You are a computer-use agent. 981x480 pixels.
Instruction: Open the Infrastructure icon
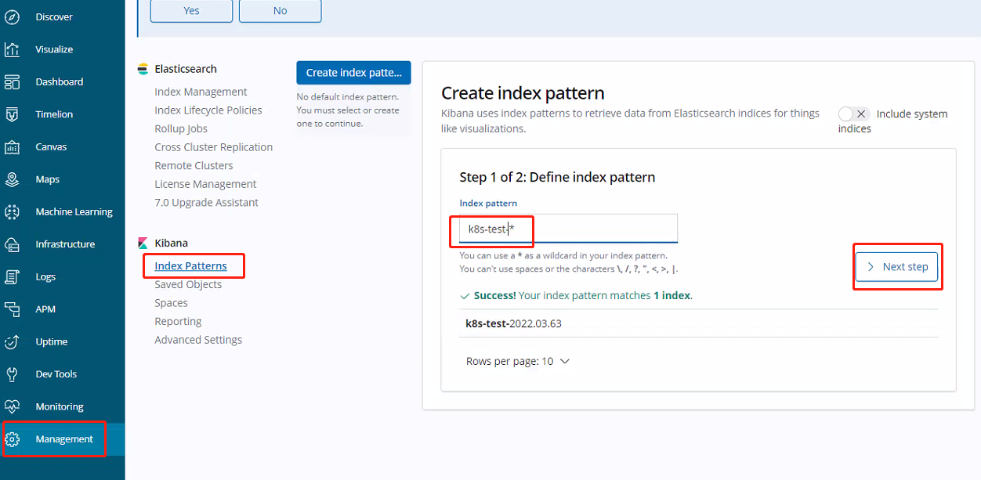click(x=12, y=244)
